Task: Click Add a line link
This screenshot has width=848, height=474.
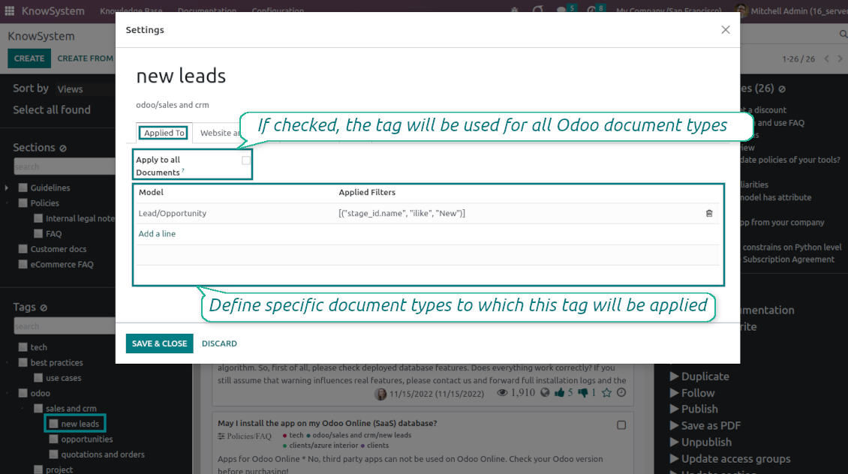Action: click(x=157, y=234)
